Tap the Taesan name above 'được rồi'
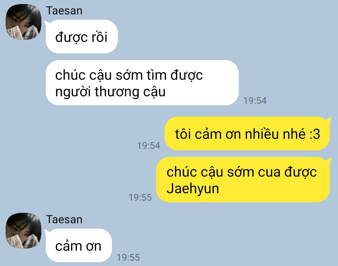This screenshot has width=338, height=266. point(64,11)
